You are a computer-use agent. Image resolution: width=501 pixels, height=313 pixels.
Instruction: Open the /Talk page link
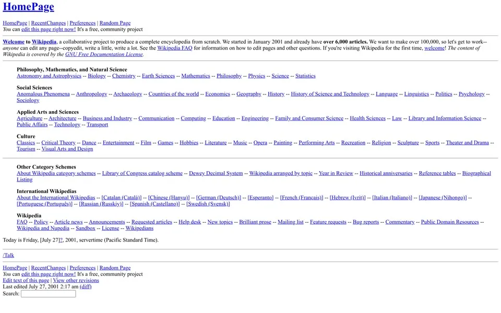8,255
